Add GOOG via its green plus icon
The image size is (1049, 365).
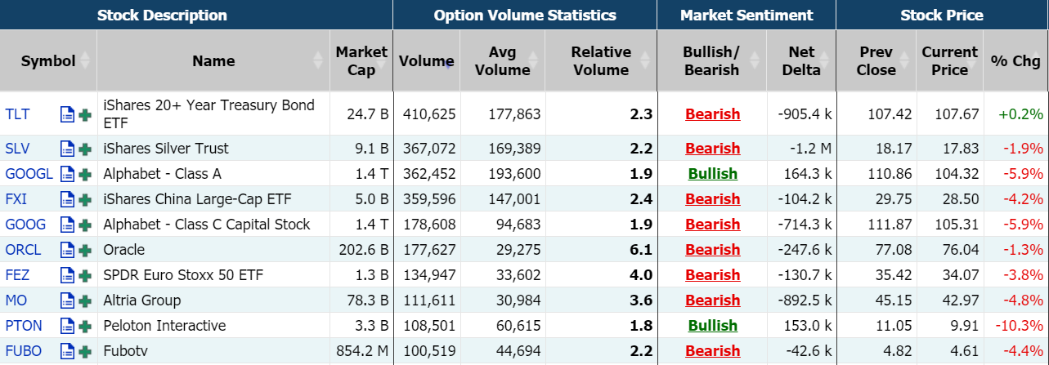coord(85,225)
